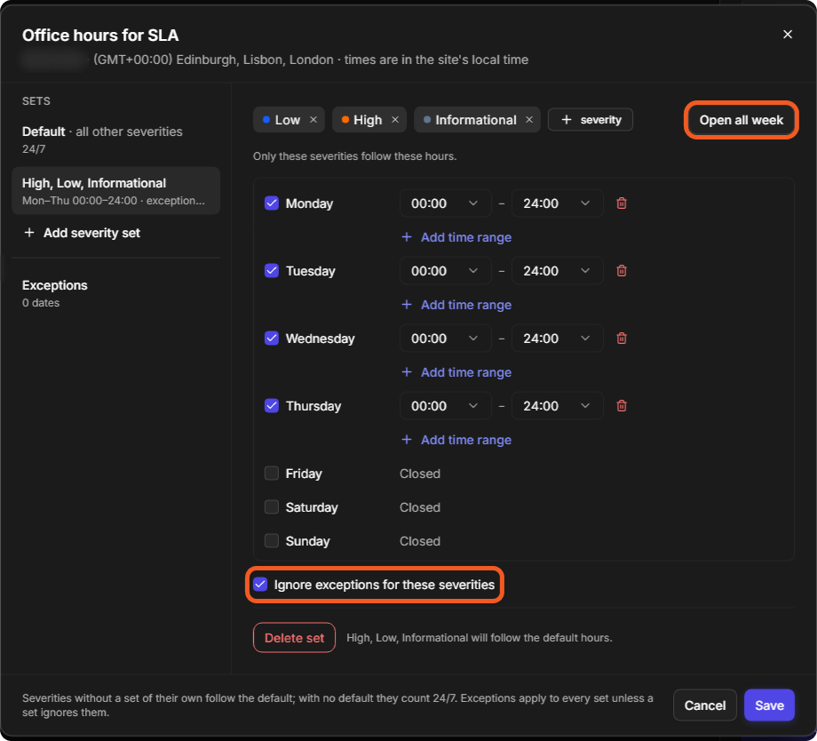817x741 pixels.
Task: Cancel the office hours changes
Action: 704,705
